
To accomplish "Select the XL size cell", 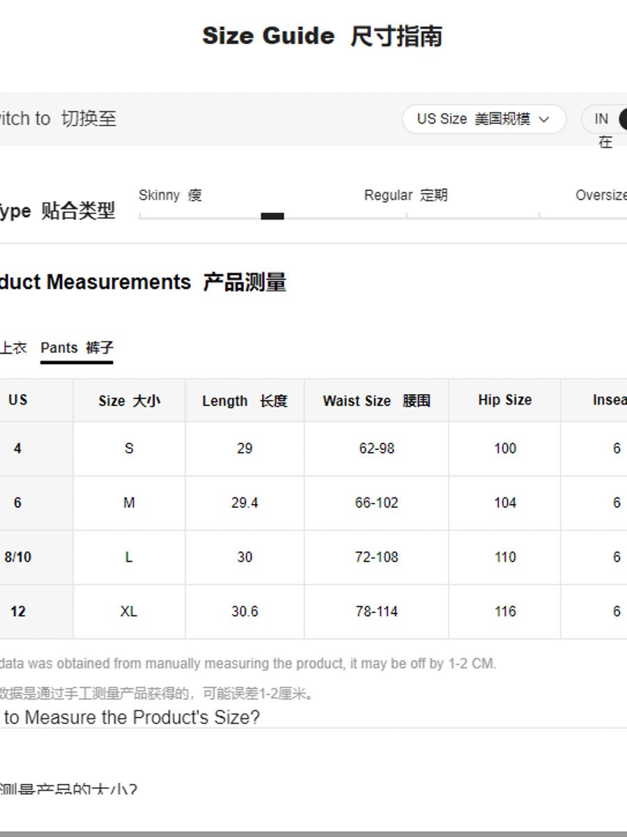I will click(129, 612).
